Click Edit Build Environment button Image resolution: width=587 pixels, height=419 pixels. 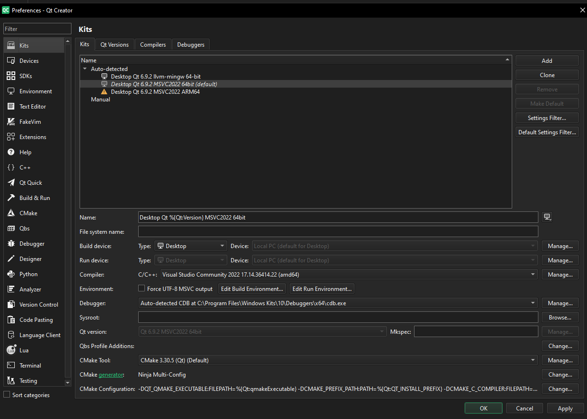252,289
